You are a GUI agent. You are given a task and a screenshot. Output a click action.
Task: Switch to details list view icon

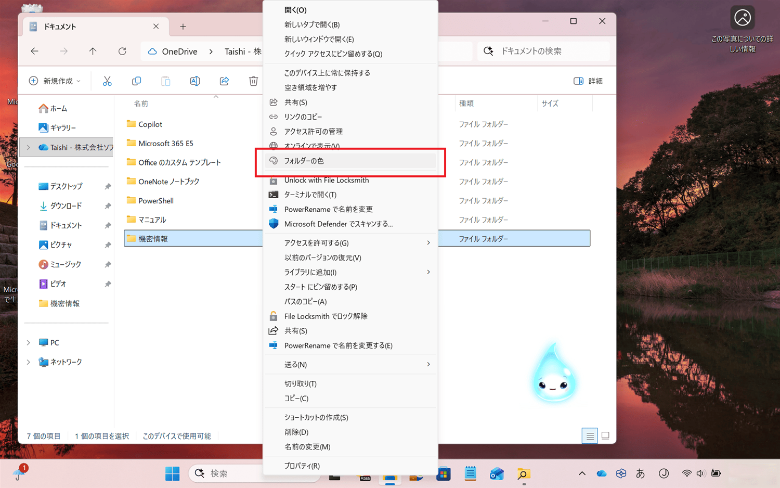pos(590,436)
